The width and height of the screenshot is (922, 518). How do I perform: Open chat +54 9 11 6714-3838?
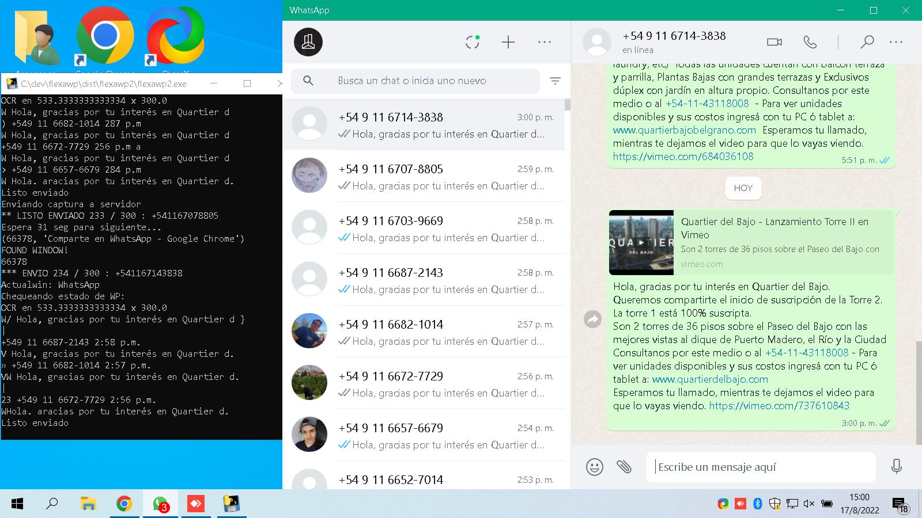pyautogui.click(x=424, y=124)
